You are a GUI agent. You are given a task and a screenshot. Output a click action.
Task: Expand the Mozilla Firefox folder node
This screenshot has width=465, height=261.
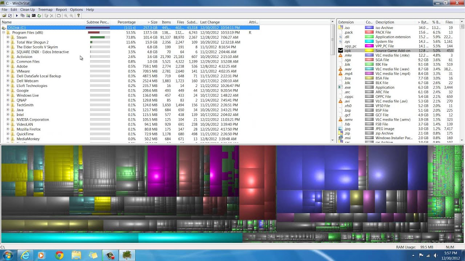pos(8,129)
